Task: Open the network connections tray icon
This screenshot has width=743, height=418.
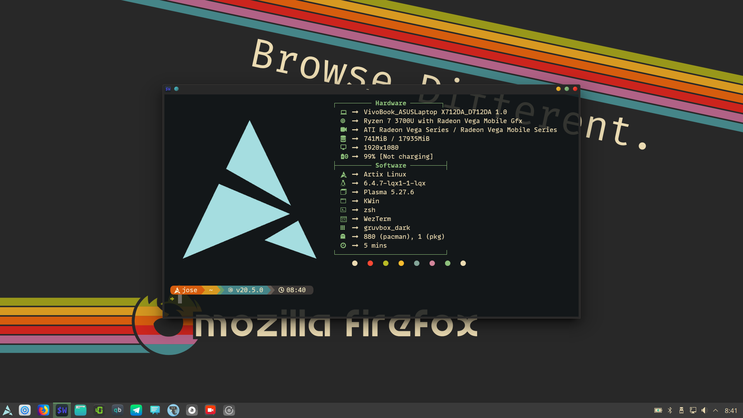Action: (693, 410)
